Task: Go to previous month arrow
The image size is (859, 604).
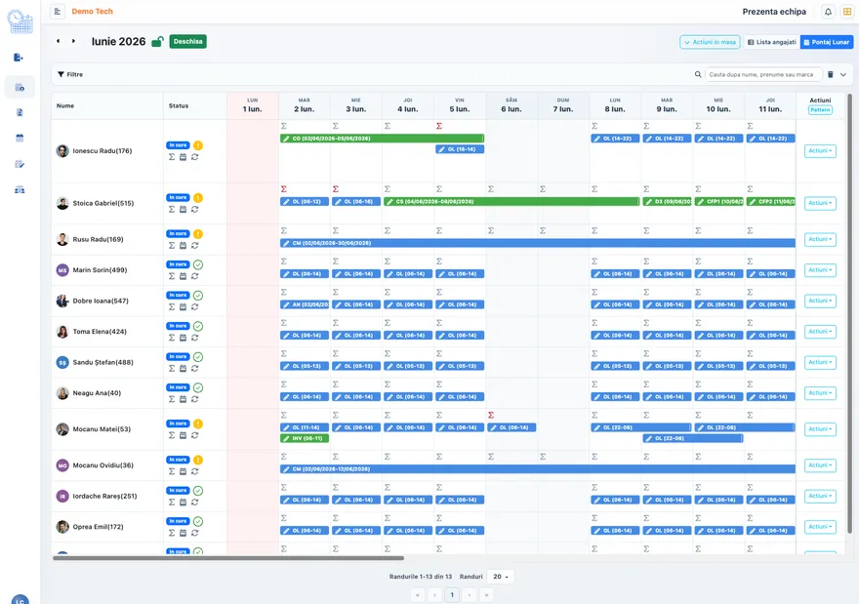Action: tap(58, 41)
